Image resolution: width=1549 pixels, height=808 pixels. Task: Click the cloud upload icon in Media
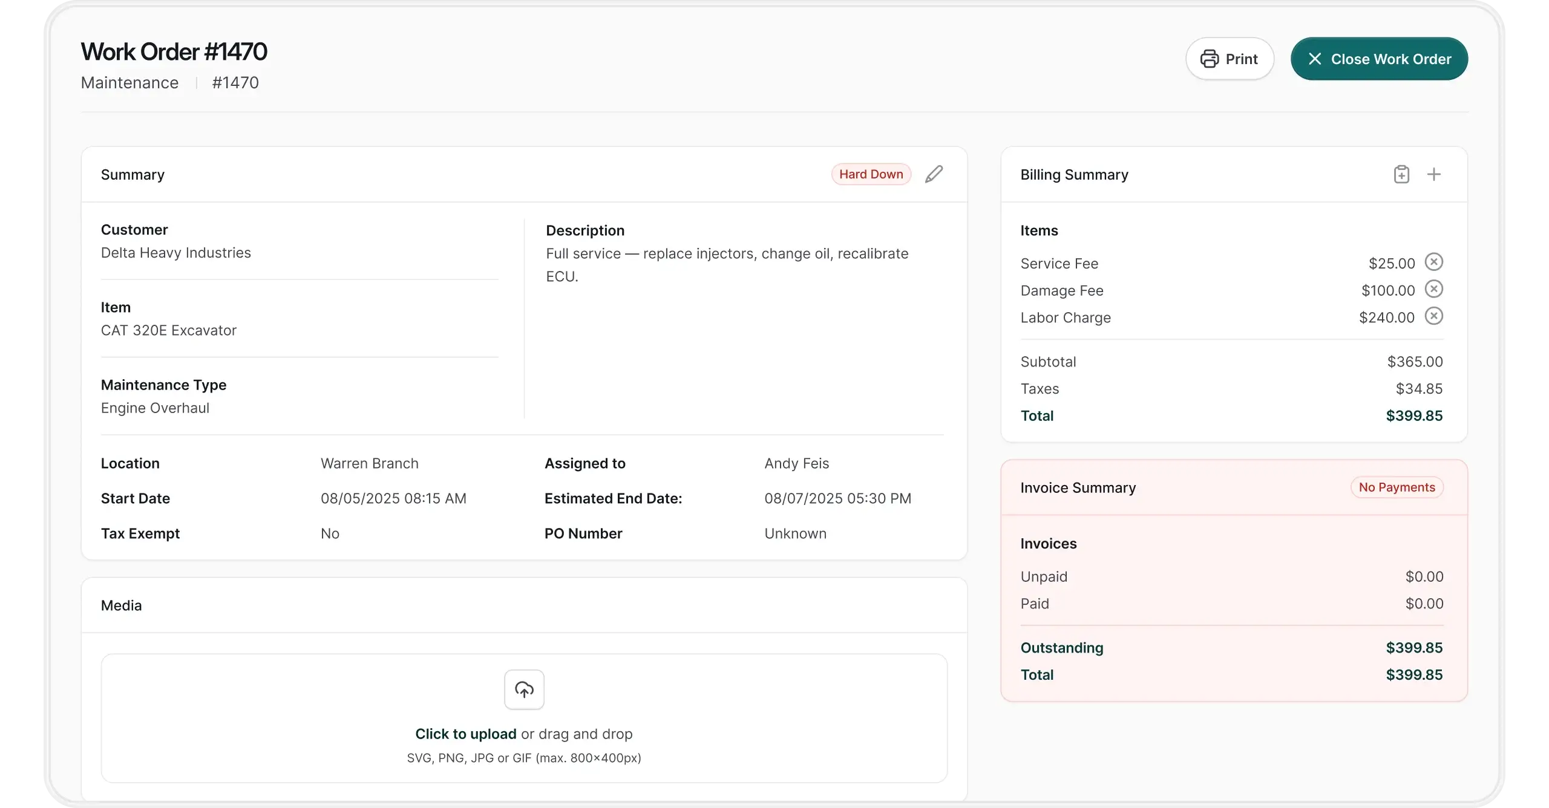pyautogui.click(x=524, y=689)
